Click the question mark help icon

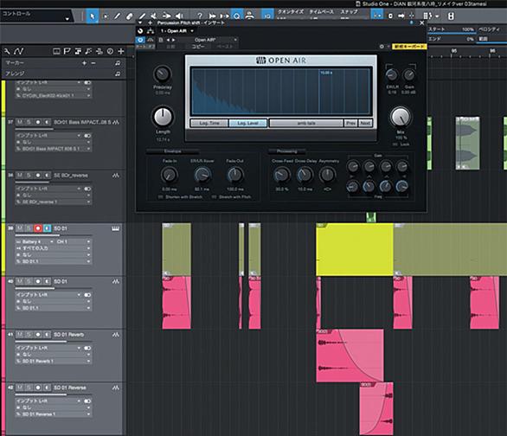(x=200, y=16)
